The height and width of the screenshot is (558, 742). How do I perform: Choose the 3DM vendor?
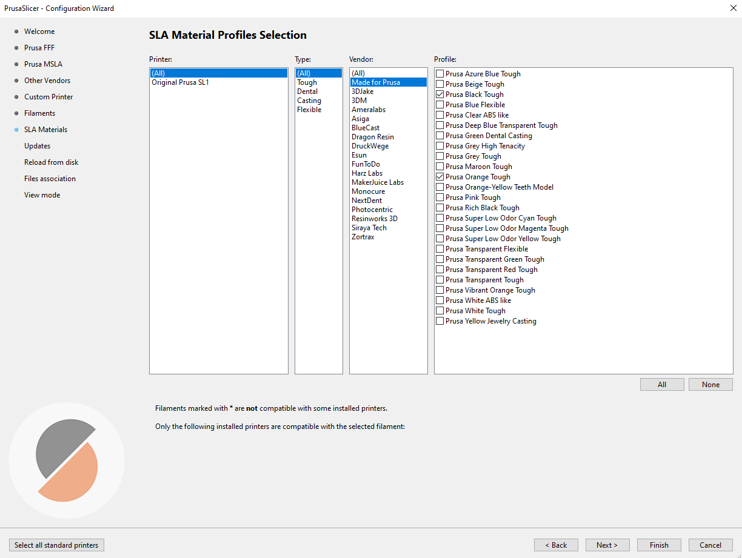(389, 101)
